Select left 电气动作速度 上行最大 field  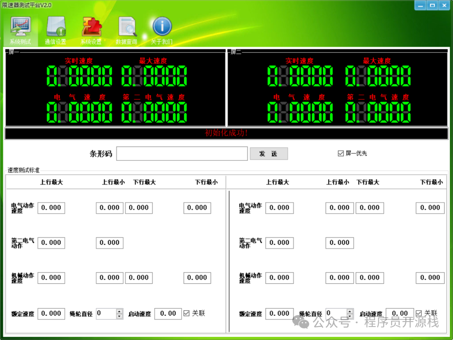pos(51,208)
